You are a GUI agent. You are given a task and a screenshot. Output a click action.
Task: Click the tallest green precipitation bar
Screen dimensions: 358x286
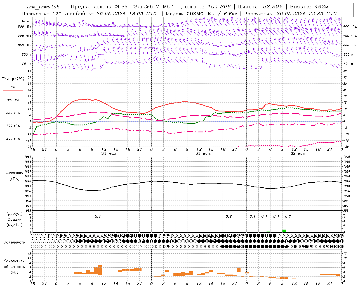click(284, 231)
